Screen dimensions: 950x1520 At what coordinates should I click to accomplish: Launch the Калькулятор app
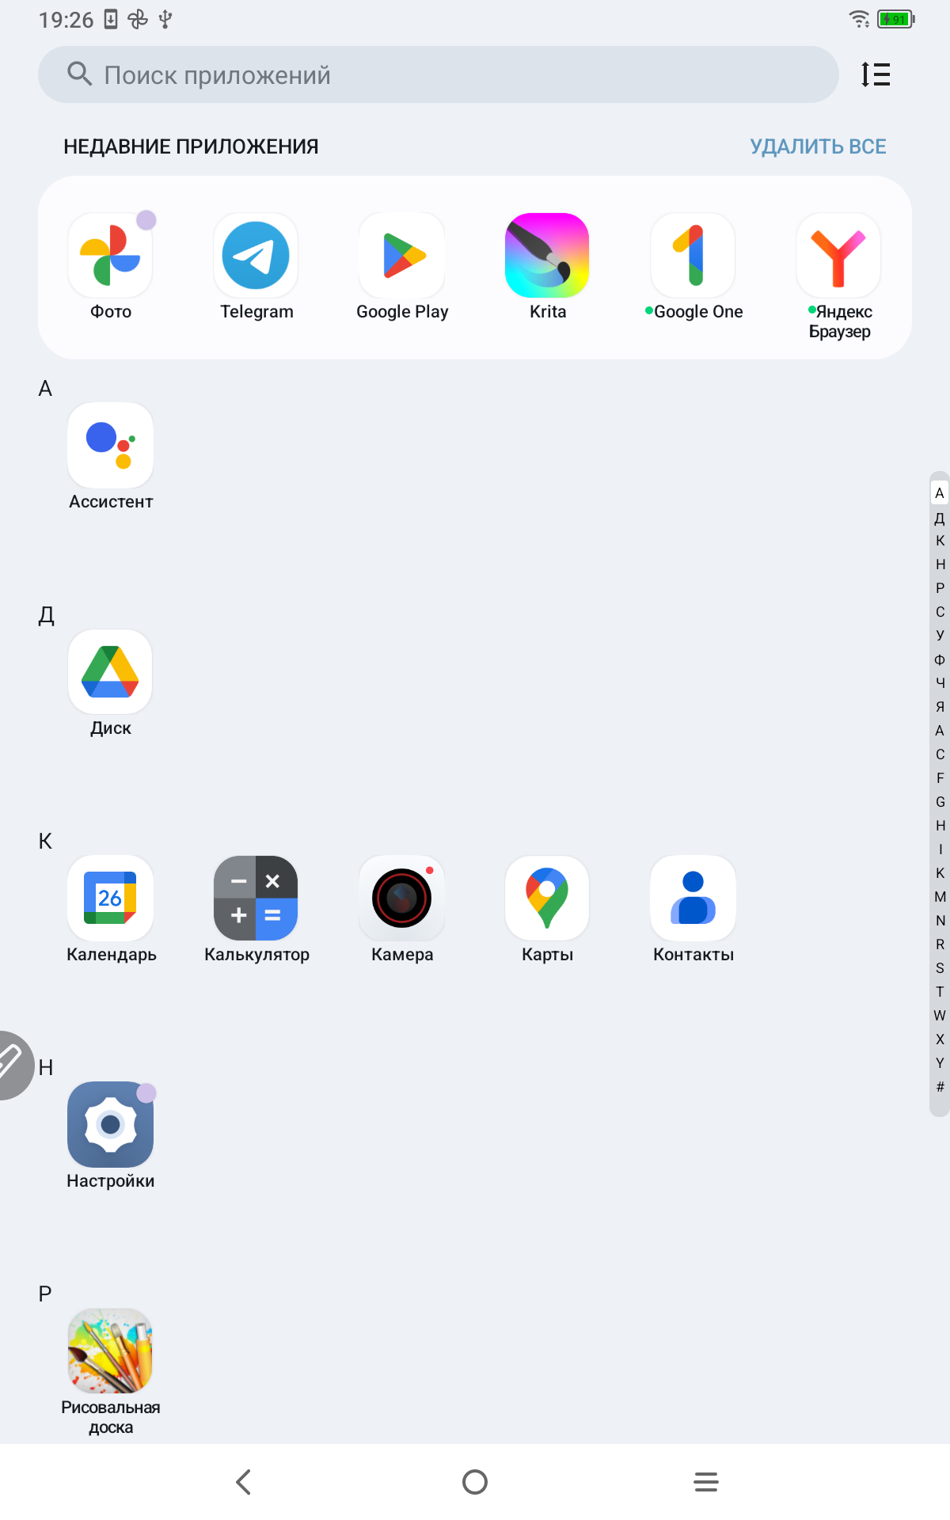(x=256, y=898)
